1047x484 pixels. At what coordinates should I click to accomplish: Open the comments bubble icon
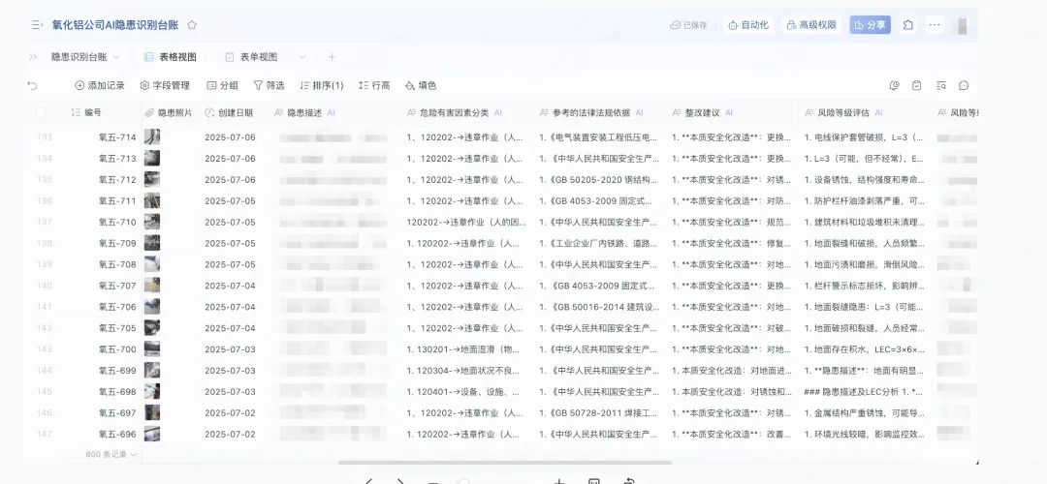click(964, 85)
